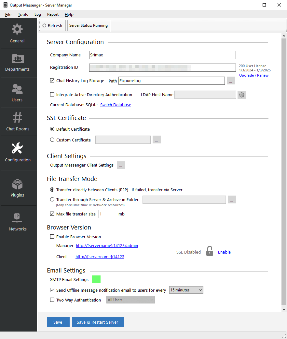Browse for custom certificate file

[x=157, y=140]
